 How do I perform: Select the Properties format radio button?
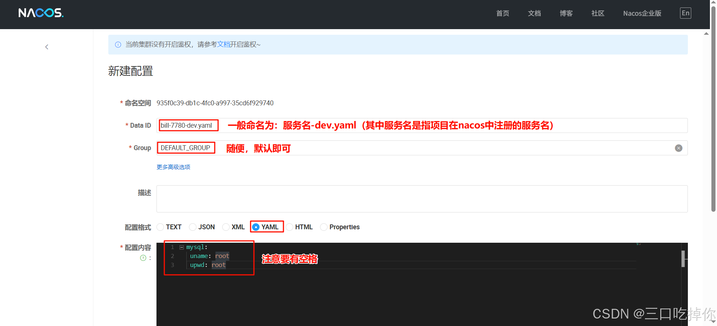tap(324, 227)
